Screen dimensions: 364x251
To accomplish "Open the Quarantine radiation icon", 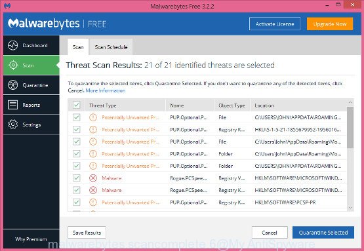I will pos(12,85).
